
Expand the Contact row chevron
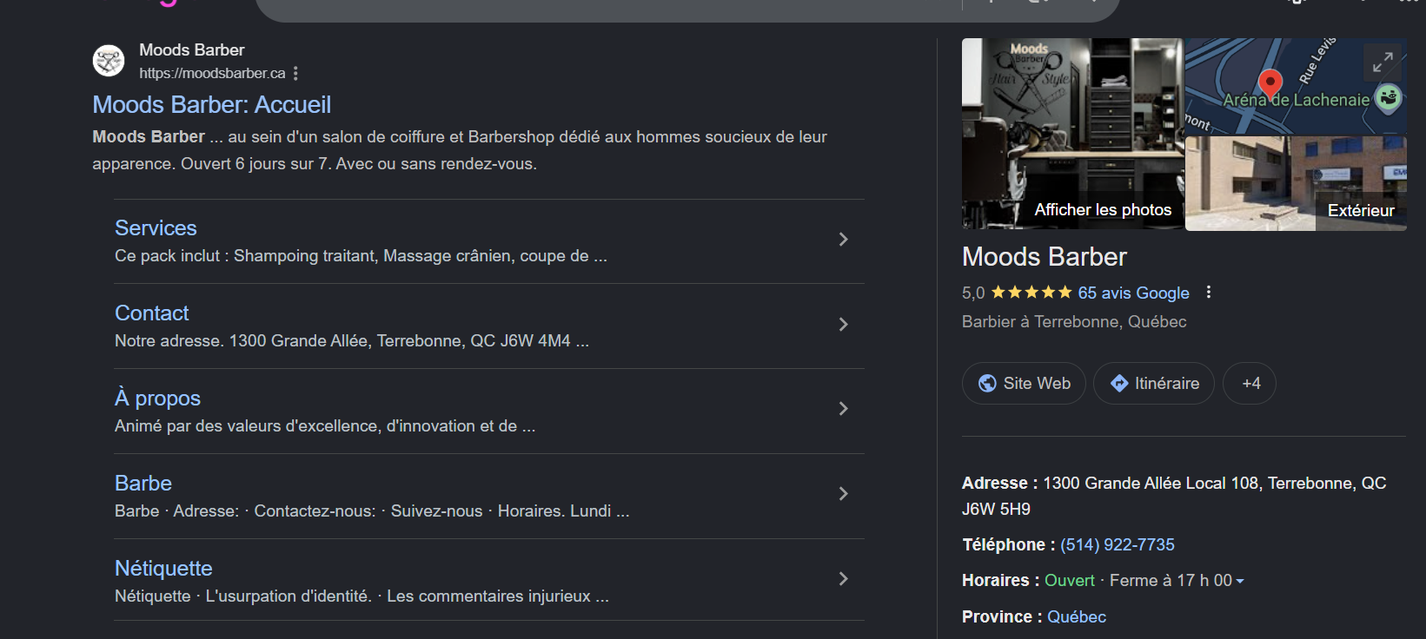(843, 325)
